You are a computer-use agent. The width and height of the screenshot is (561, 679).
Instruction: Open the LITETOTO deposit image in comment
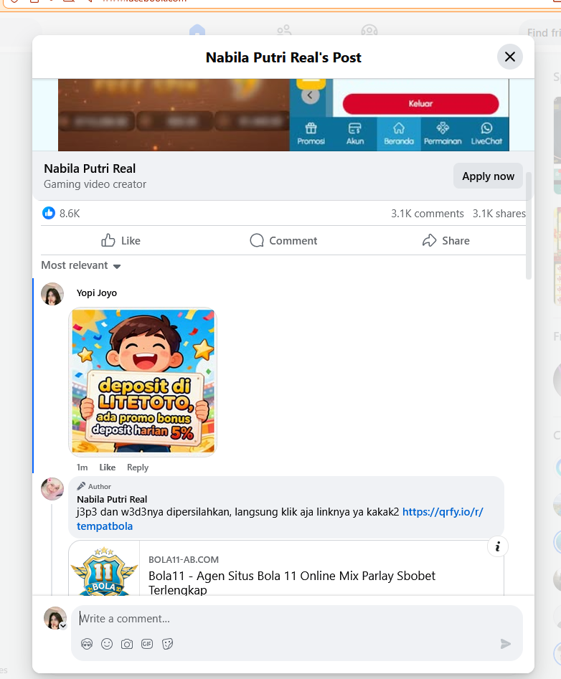pyautogui.click(x=143, y=381)
